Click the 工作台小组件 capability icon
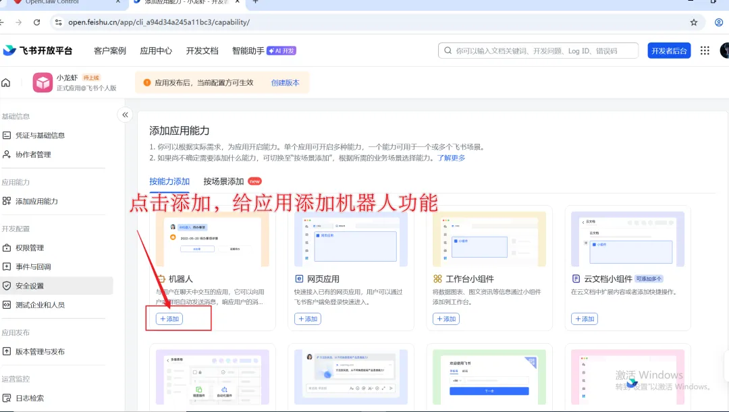 (x=437, y=278)
